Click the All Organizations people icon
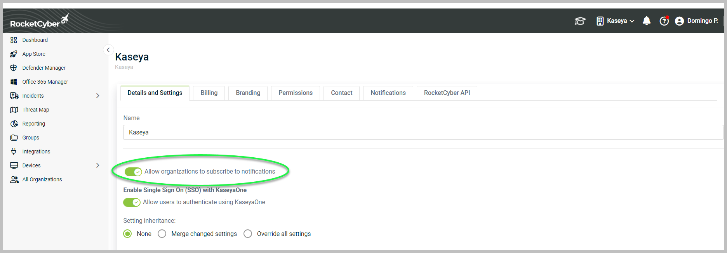This screenshot has width=727, height=253. (x=14, y=179)
